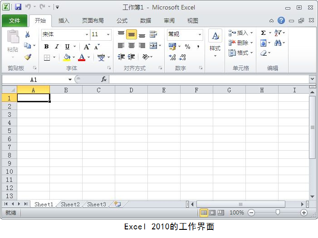Switch to the 公式 ribbon tab
The width and height of the screenshot is (318, 238).
click(x=122, y=21)
